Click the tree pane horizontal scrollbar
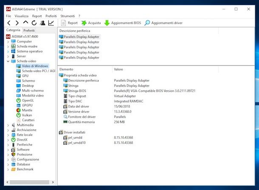 [29, 182]
